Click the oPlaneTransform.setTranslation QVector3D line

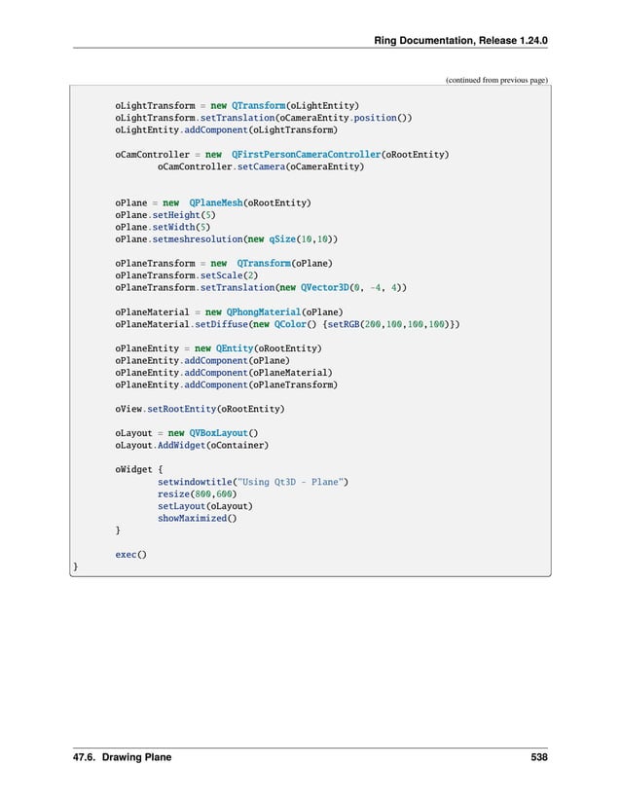pyautogui.click(x=261, y=288)
